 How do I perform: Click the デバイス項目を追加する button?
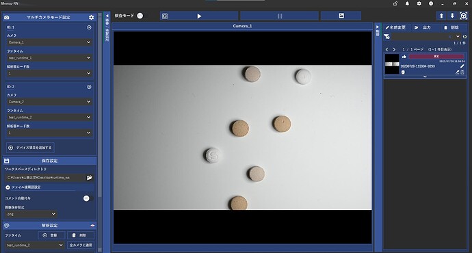coord(30,148)
